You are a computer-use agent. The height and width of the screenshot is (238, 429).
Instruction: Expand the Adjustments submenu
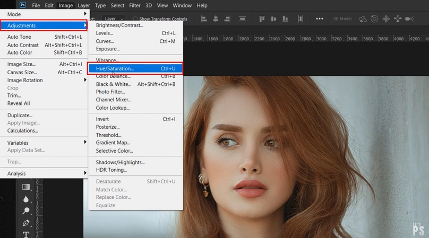(x=44, y=25)
